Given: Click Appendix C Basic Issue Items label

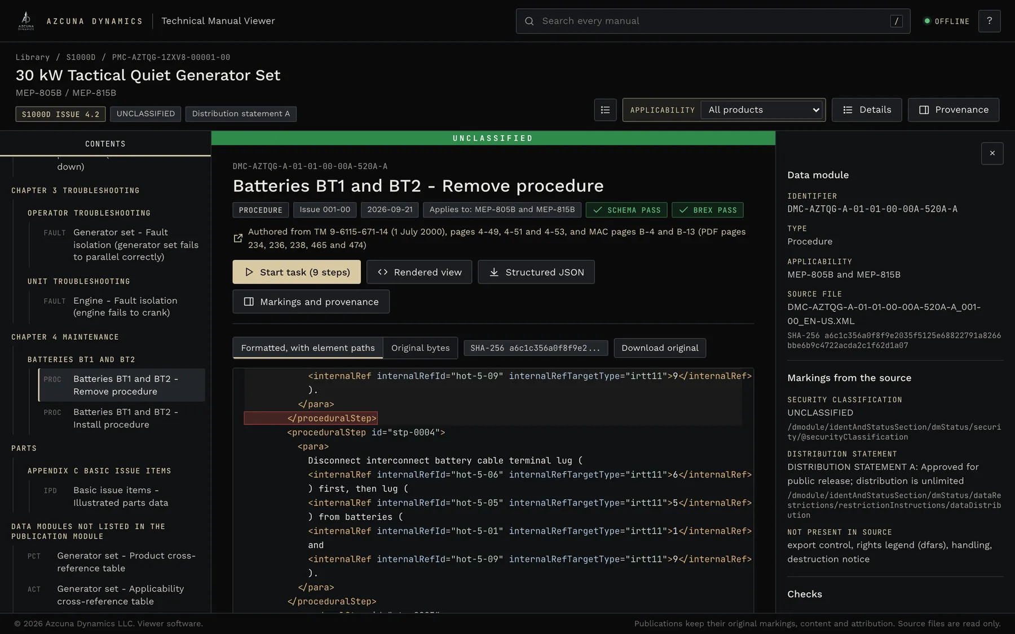Looking at the screenshot, I should click(x=99, y=471).
